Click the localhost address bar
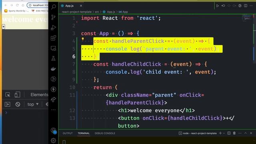The image size is (256, 144). (x=38, y=5)
